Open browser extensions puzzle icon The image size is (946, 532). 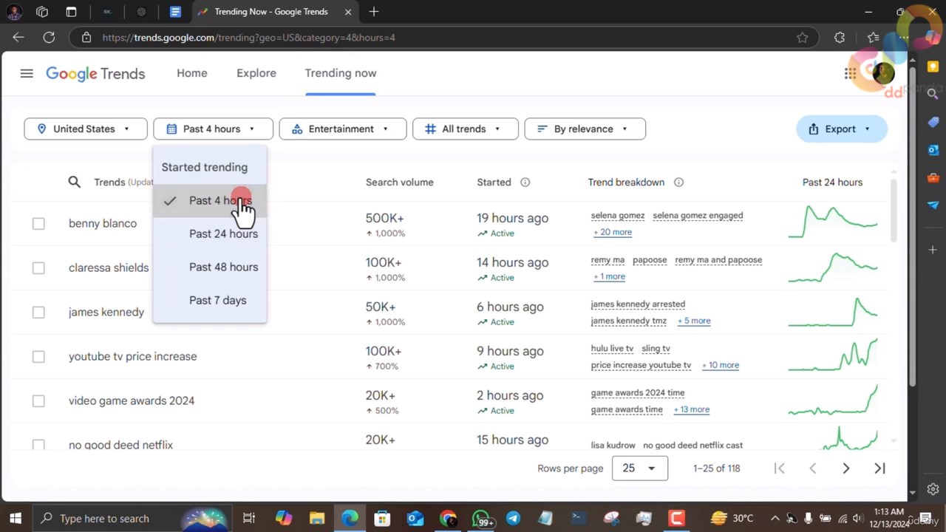click(840, 37)
